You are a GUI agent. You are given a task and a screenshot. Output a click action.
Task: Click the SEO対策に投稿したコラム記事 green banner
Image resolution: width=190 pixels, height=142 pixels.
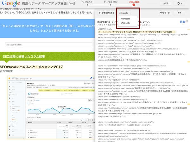(x=47, y=56)
